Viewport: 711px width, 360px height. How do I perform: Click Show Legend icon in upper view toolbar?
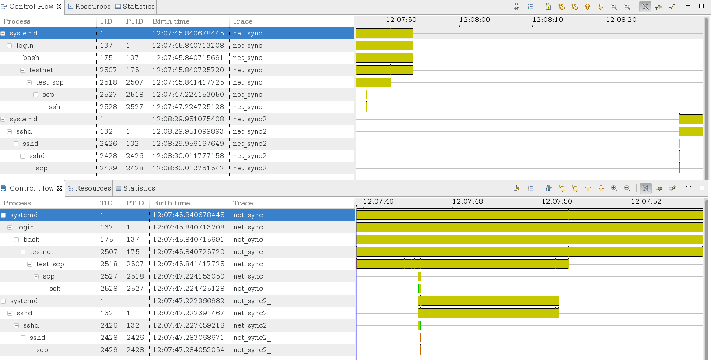[x=530, y=7]
